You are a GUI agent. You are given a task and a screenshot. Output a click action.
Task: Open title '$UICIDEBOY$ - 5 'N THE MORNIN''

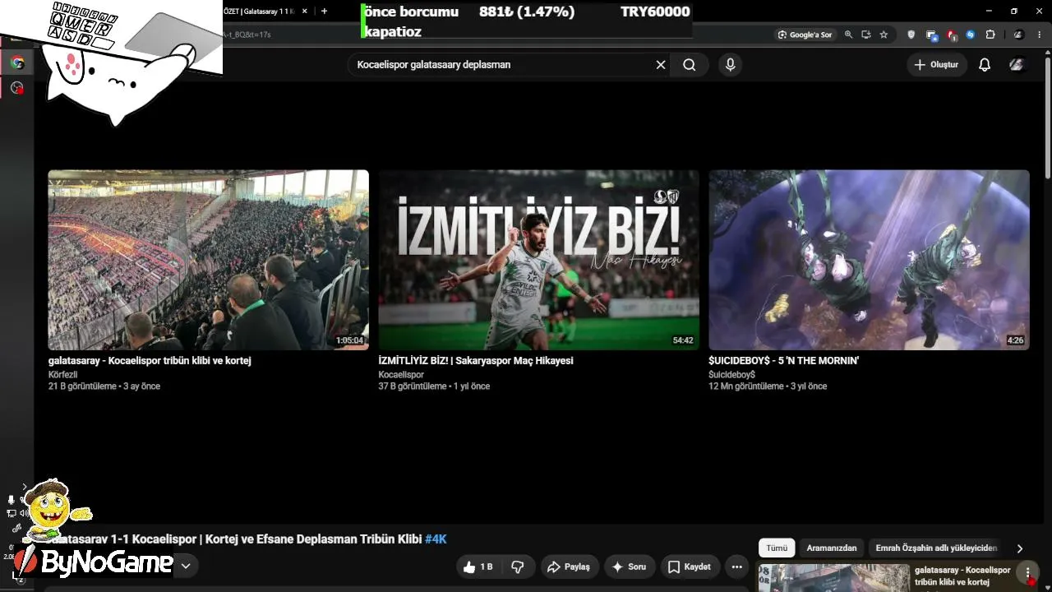point(783,361)
